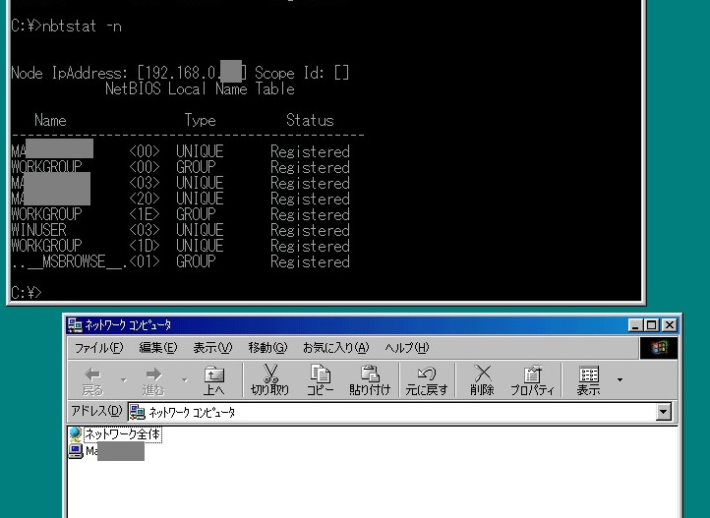Open the File (ファイル) menu

pos(98,347)
